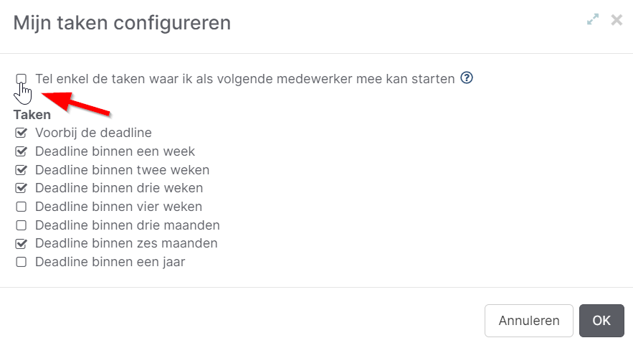The image size is (633, 348).
Task: Tick 'Deadline binnen drie maanden' checkbox
Action: pos(22,225)
